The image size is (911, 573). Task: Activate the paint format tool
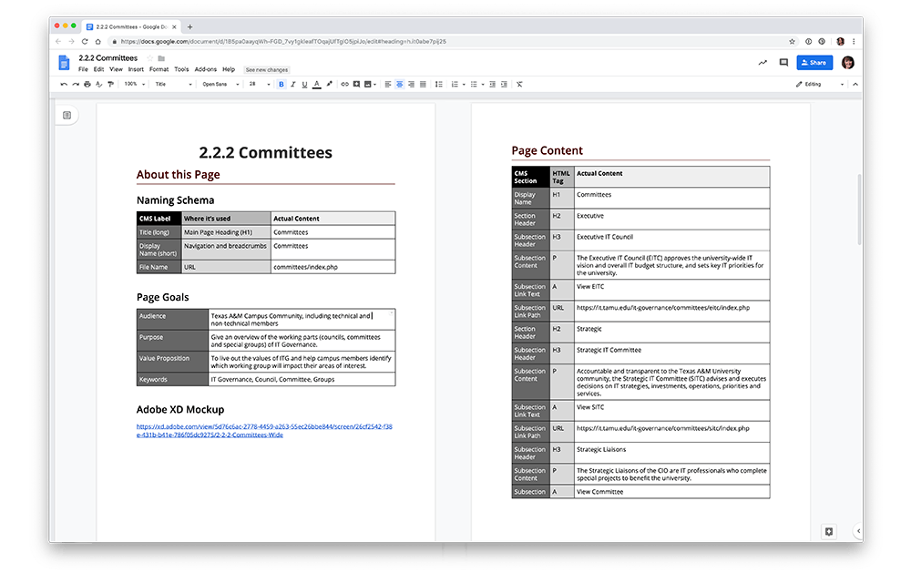[110, 84]
